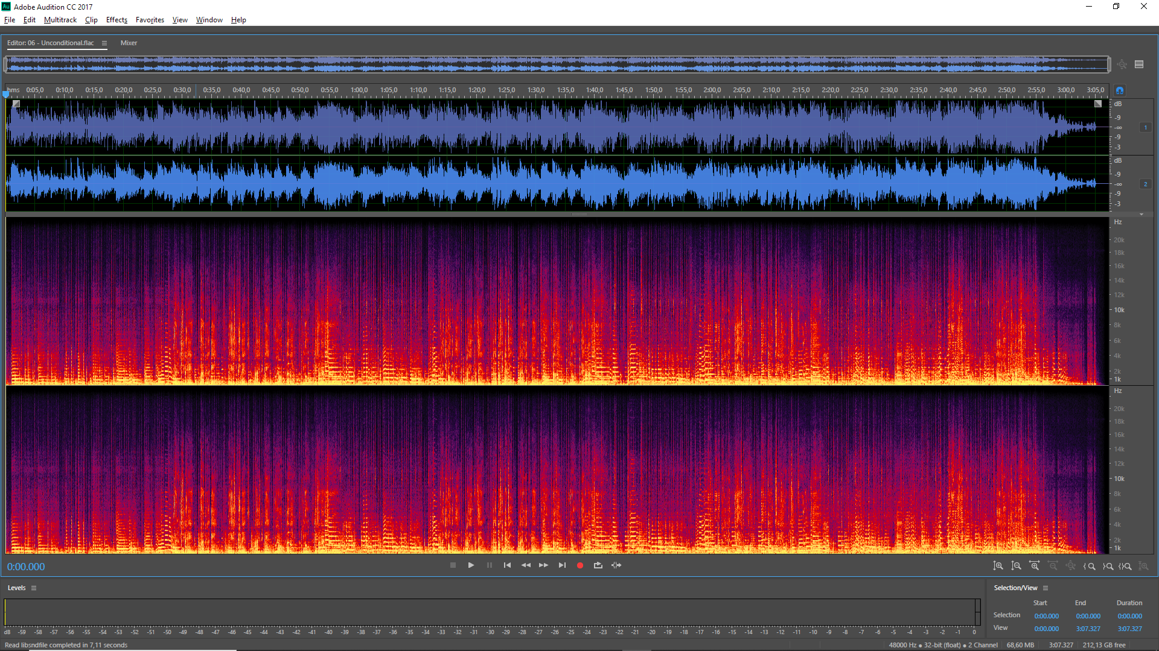Click the collapse arrow below the waveform dB scale
The width and height of the screenshot is (1159, 651).
1141,214
